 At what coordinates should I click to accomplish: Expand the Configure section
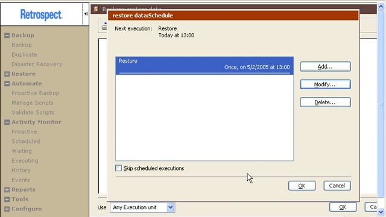[7, 209]
